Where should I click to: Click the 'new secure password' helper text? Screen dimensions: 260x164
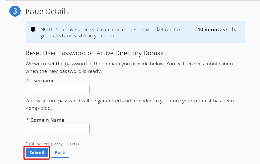pos(130,104)
